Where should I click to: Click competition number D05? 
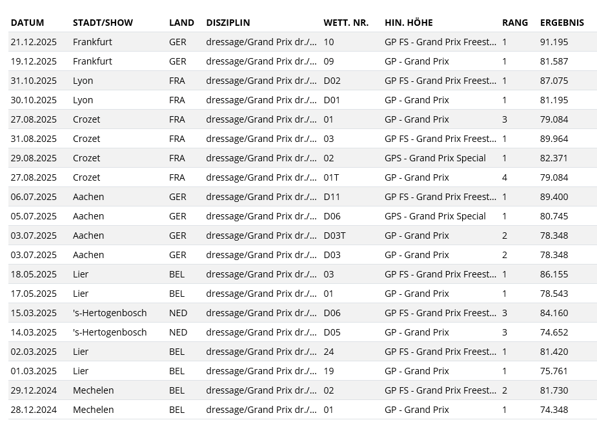point(332,332)
